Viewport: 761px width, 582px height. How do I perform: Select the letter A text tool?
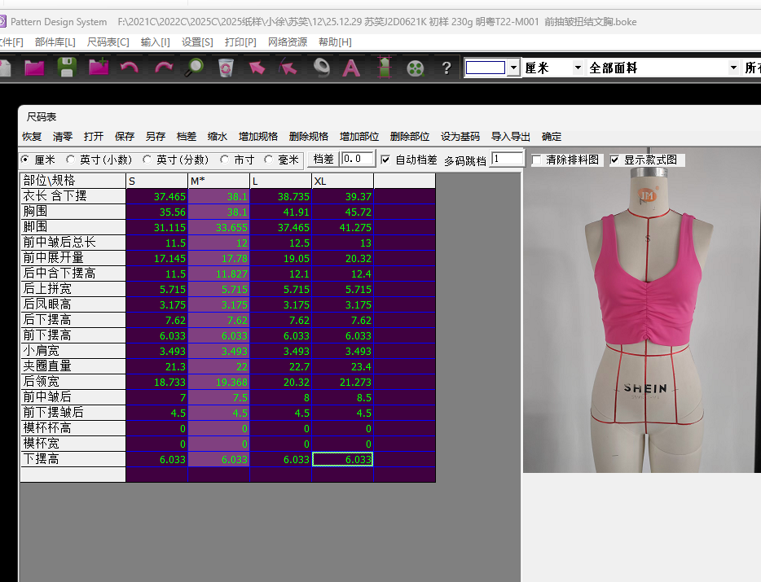(x=351, y=68)
